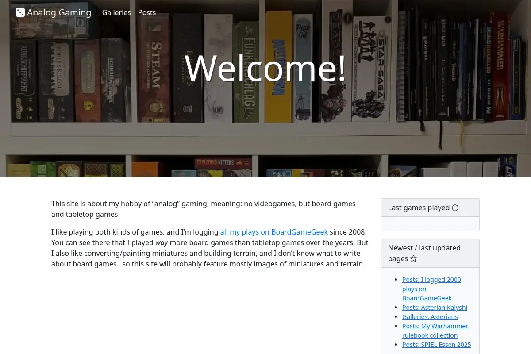The image size is (531, 354).
Task: Open Galleries: Asterians link
Action: coord(430,316)
